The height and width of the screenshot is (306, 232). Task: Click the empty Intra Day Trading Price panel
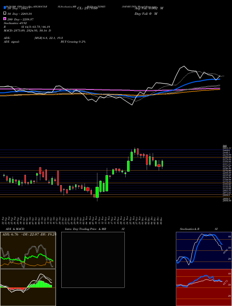tap(93, 260)
